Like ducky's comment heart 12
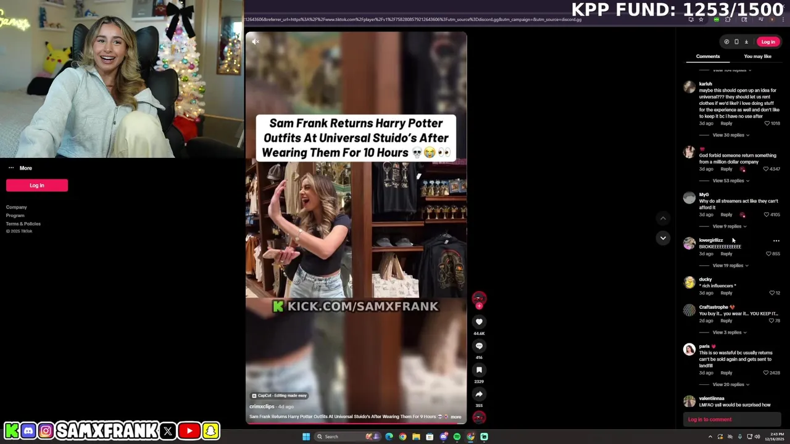790x444 pixels. pos(771,293)
